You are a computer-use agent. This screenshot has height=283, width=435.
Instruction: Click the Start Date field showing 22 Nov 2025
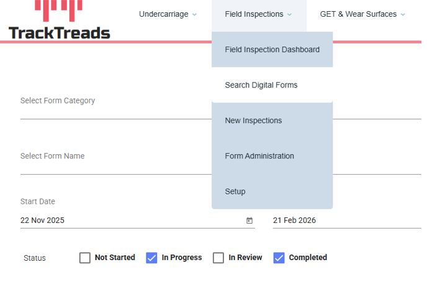click(x=124, y=220)
